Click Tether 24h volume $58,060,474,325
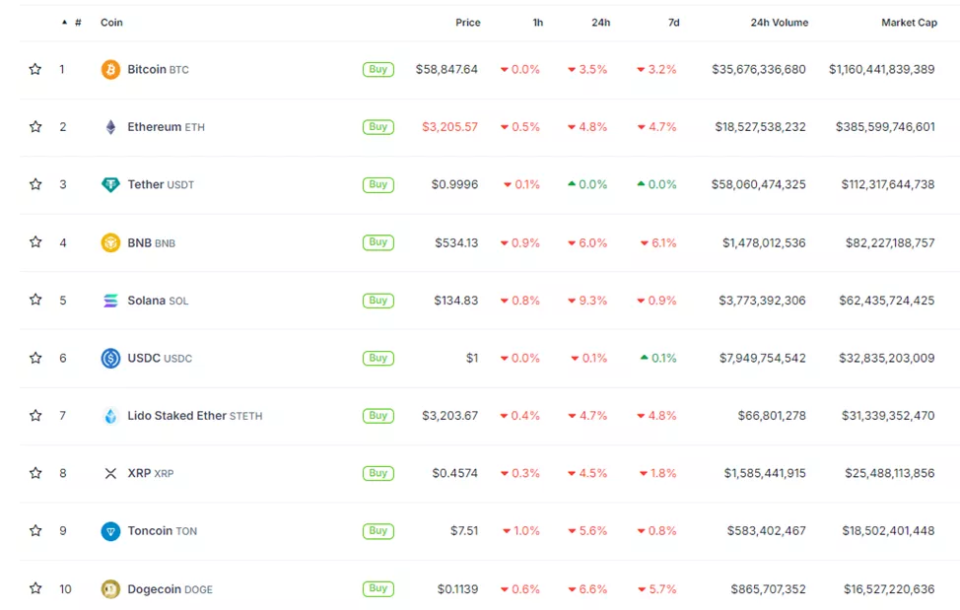This screenshot has height=610, width=960. point(759,184)
